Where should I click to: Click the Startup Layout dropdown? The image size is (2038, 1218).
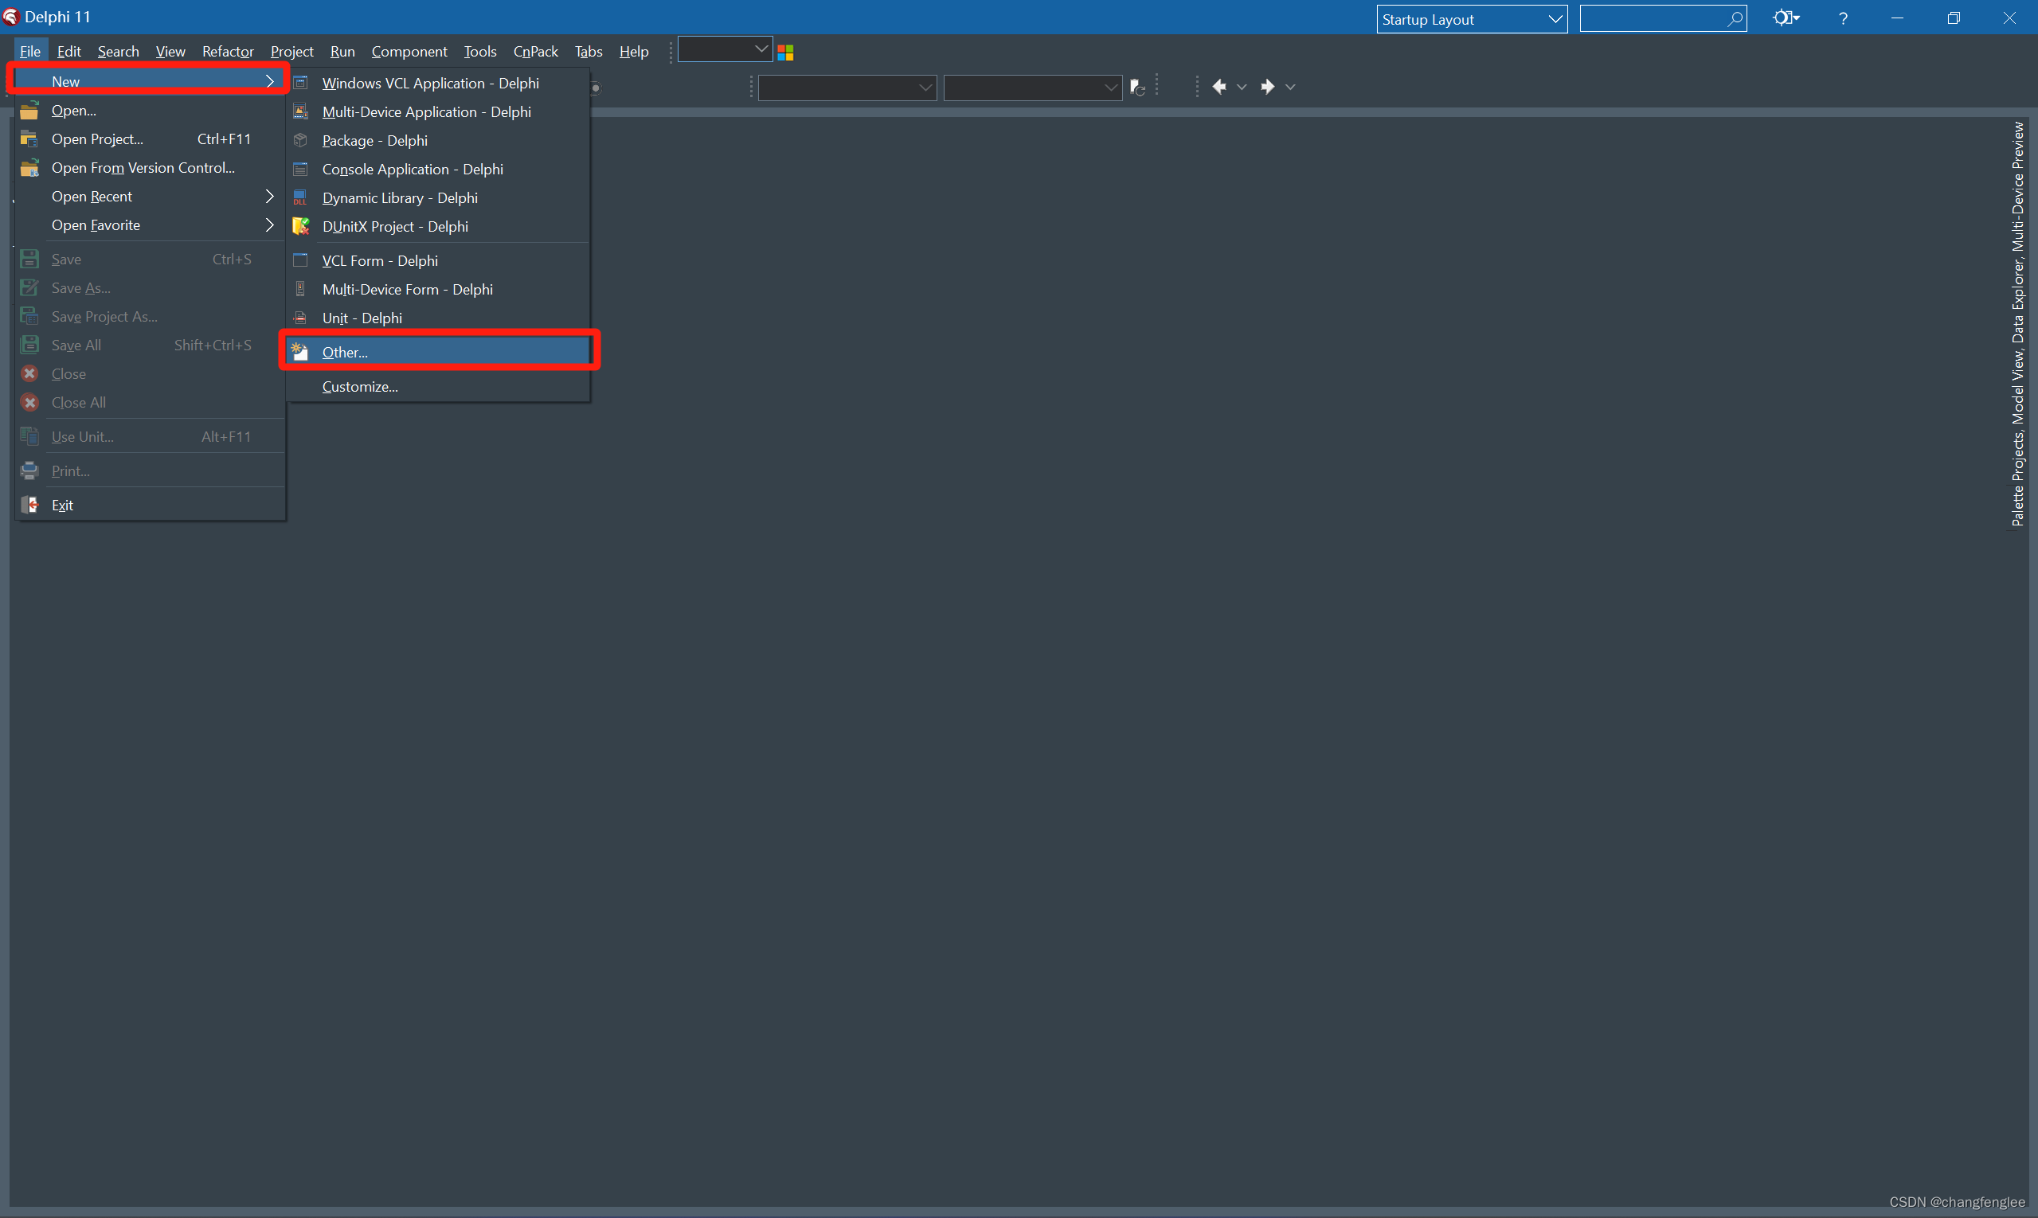click(x=1468, y=18)
